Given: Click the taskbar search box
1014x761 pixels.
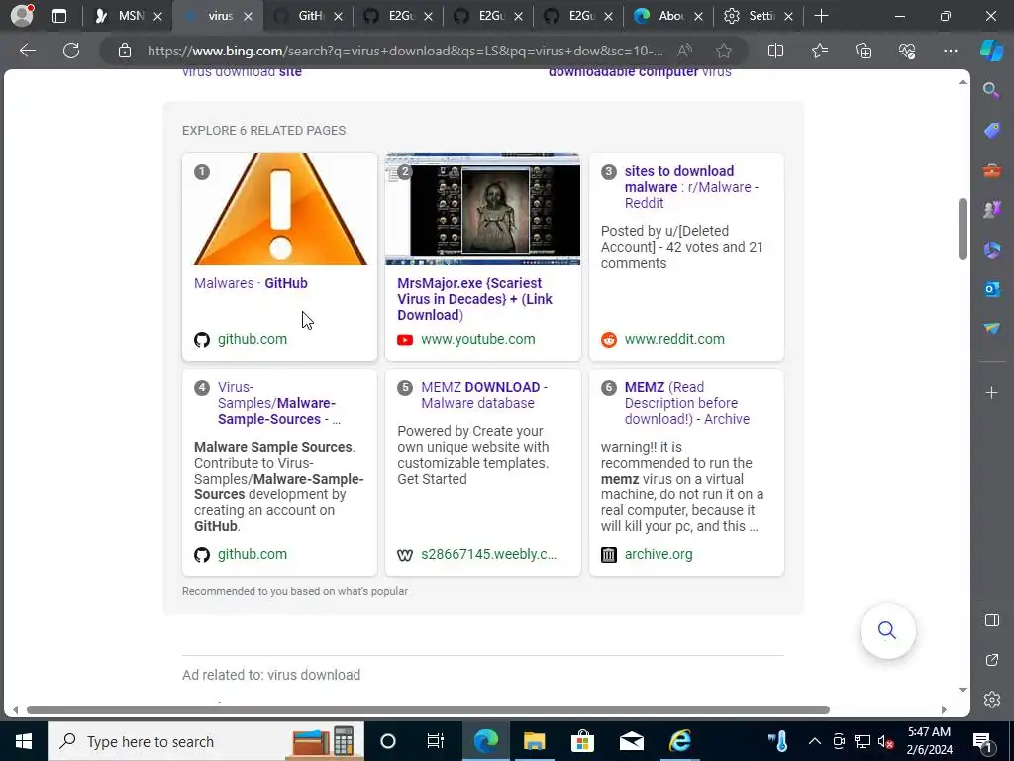Looking at the screenshot, I should point(206,741).
